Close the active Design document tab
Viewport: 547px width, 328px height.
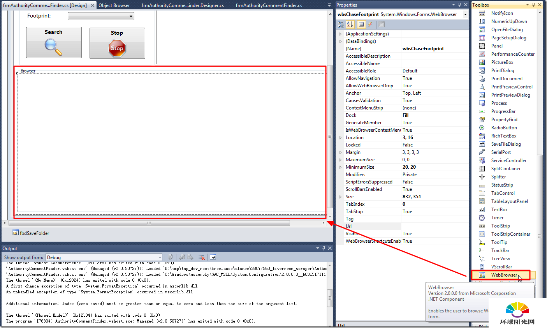pyautogui.click(x=93, y=5)
